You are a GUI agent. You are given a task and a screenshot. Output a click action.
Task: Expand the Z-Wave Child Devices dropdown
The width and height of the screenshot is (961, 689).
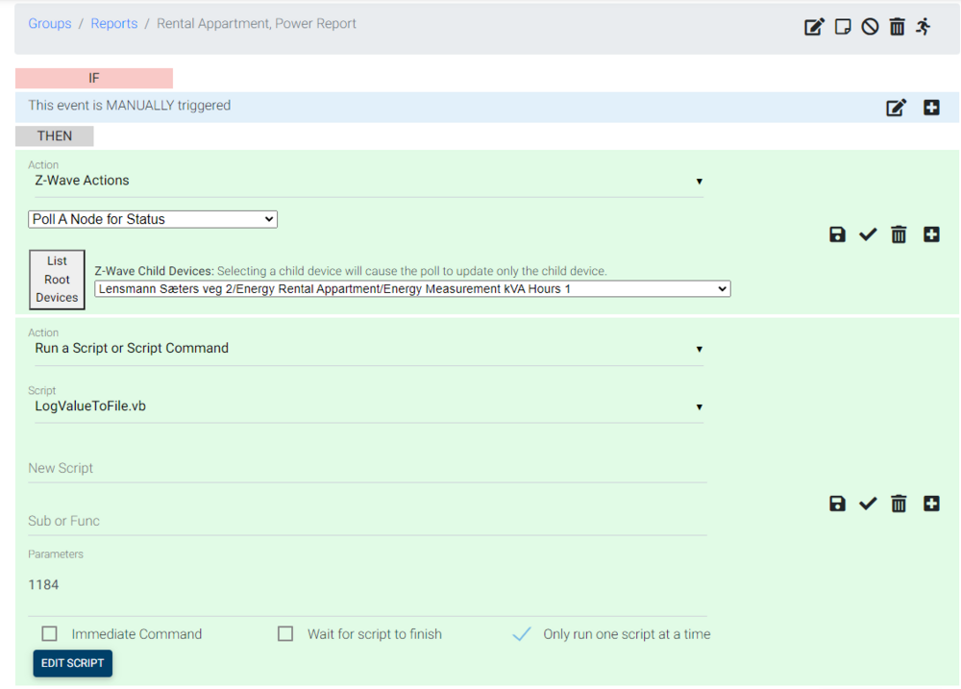point(412,288)
